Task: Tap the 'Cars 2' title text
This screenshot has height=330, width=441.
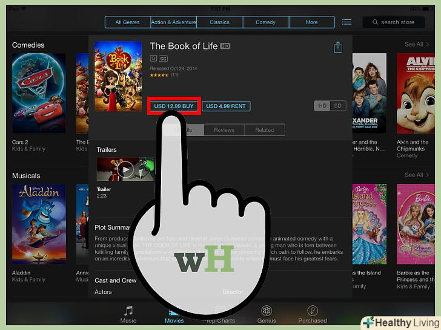Action: pos(20,142)
